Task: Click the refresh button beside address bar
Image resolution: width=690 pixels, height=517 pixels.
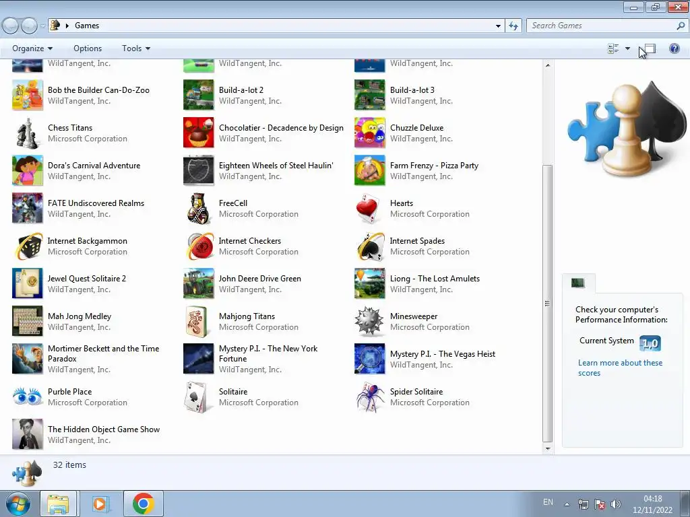Action: click(513, 26)
